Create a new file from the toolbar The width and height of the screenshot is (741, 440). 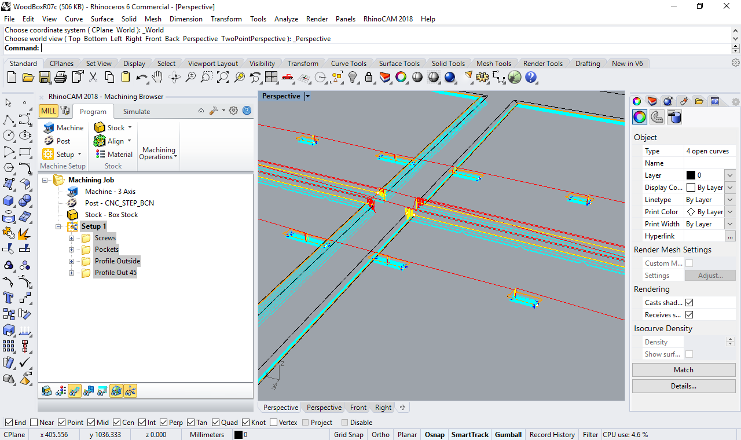pyautogui.click(x=12, y=77)
